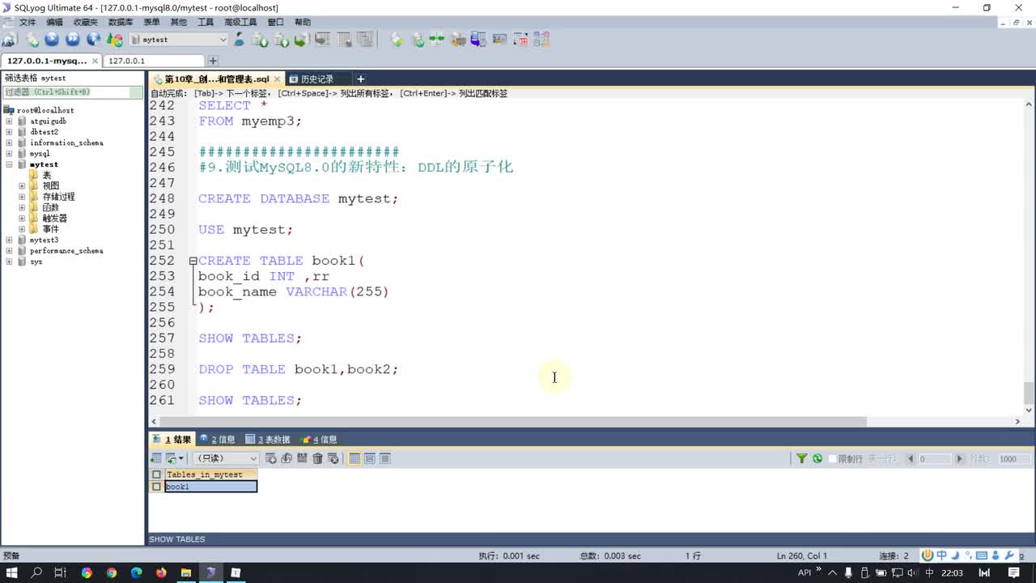Click the 触发器 folder under mytest

pos(55,219)
